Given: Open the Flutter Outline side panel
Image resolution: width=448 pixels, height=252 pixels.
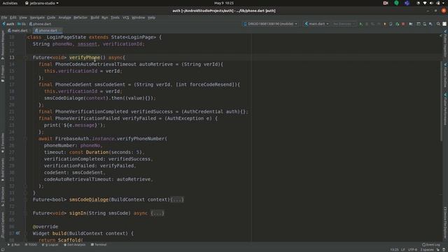Looking at the screenshot, I should 445,76.
